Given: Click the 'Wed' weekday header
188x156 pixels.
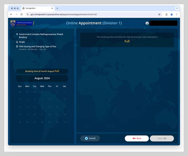Looking at the screenshot, I should (42, 86).
